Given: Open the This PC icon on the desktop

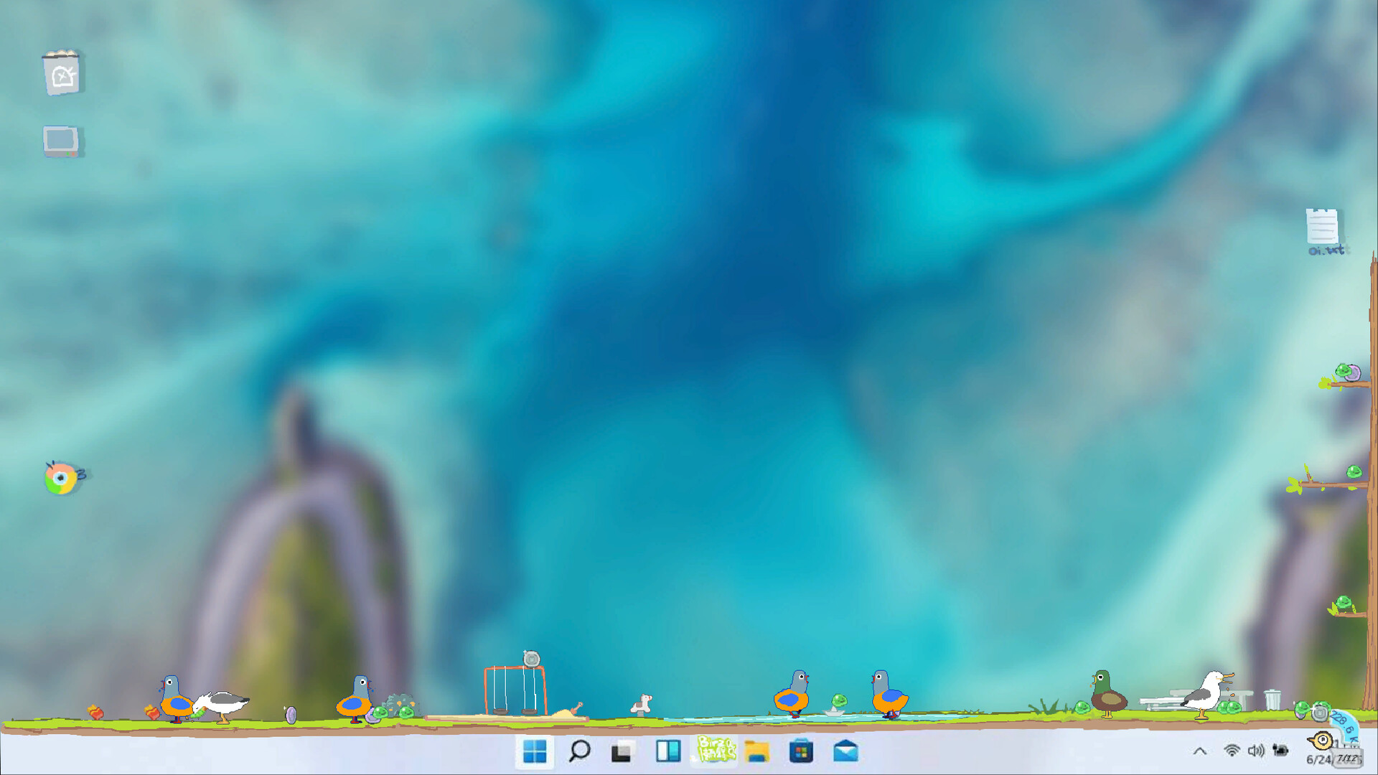Looking at the screenshot, I should (61, 139).
